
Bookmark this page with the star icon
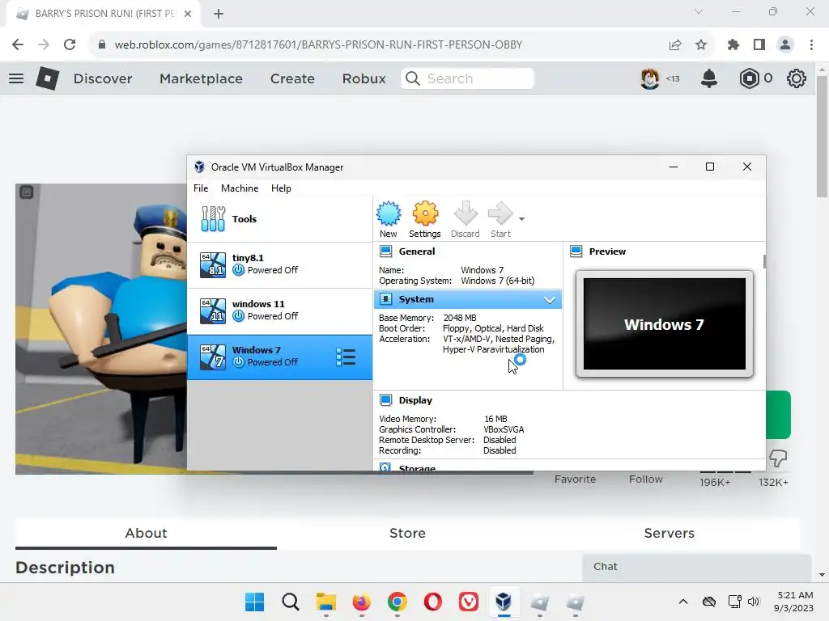[x=701, y=45]
